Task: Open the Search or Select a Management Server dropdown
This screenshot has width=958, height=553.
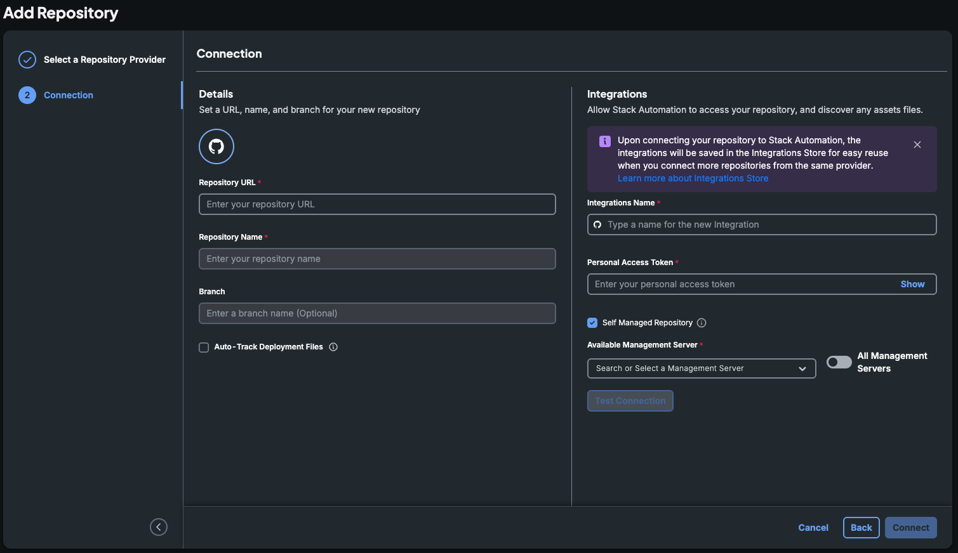Action: tap(702, 368)
